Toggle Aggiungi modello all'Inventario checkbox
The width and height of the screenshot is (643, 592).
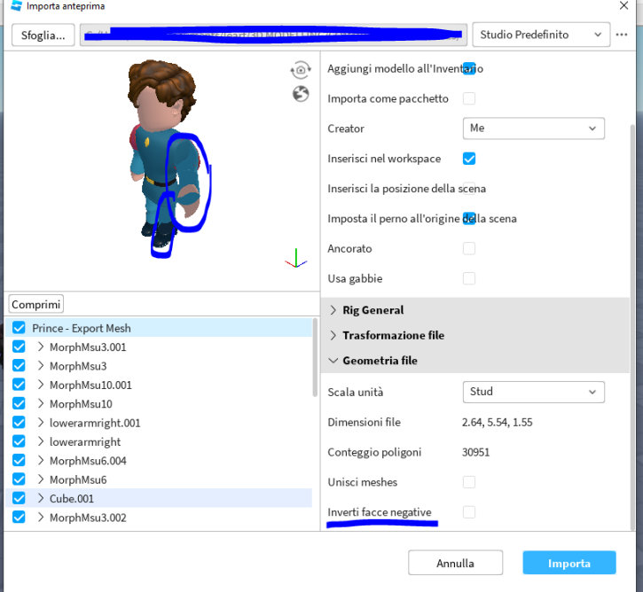469,68
